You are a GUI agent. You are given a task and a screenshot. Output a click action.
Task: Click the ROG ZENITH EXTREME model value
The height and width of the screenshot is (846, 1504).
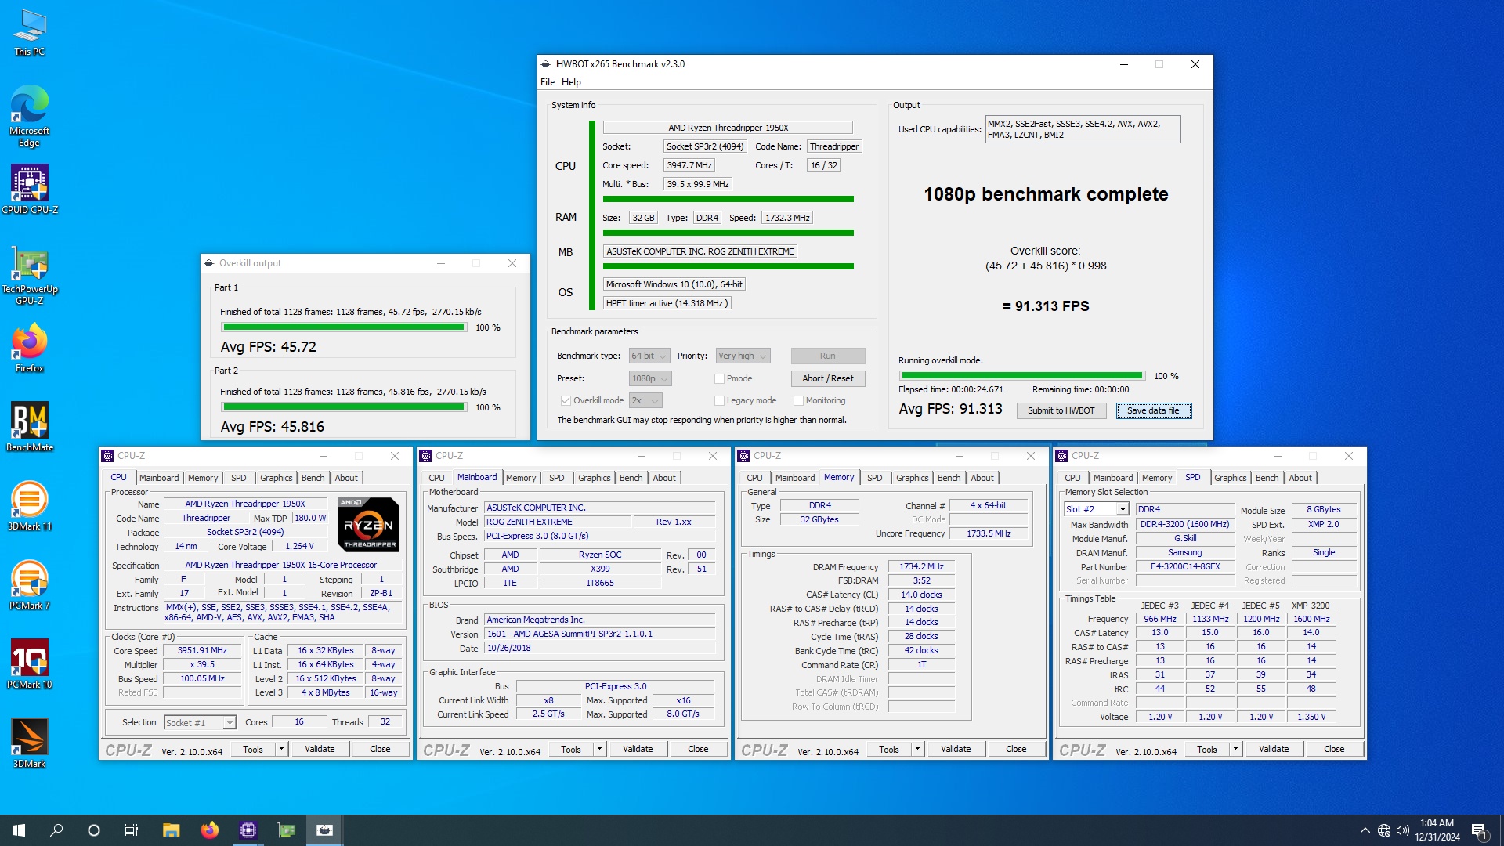(x=557, y=522)
